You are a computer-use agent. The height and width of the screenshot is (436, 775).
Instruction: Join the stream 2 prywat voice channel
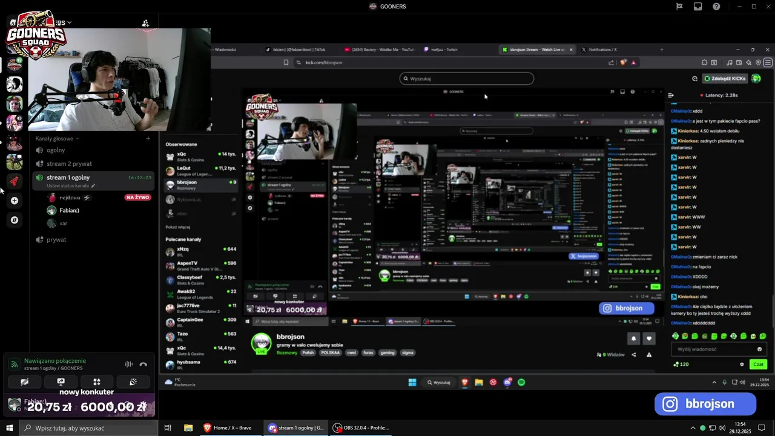coord(94,164)
